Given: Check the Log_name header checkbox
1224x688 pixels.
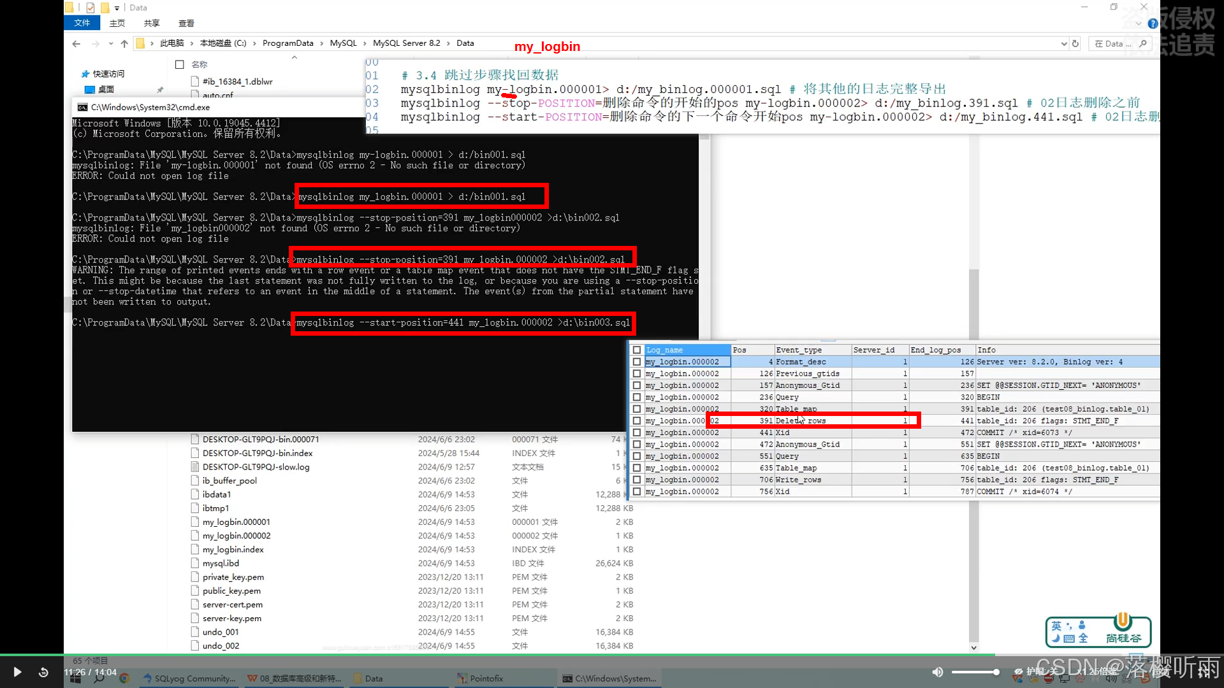Looking at the screenshot, I should (x=636, y=350).
